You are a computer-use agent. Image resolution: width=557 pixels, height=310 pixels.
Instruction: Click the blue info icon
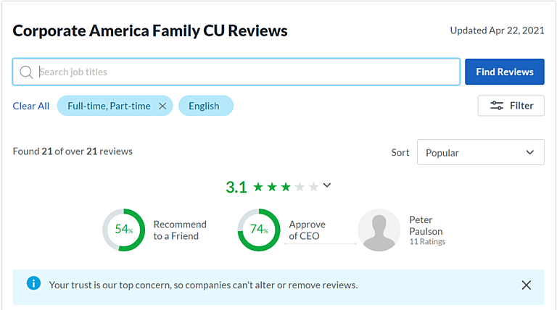[x=33, y=283]
